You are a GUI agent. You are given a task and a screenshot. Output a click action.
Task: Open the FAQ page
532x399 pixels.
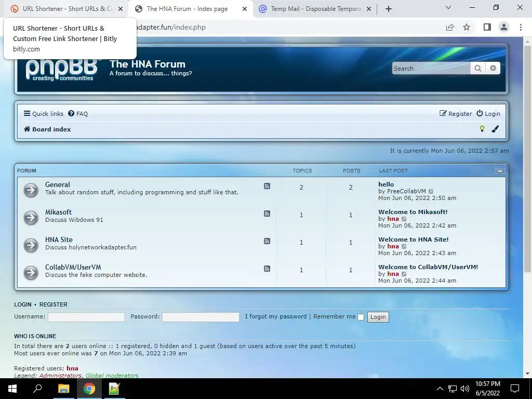[x=78, y=114]
